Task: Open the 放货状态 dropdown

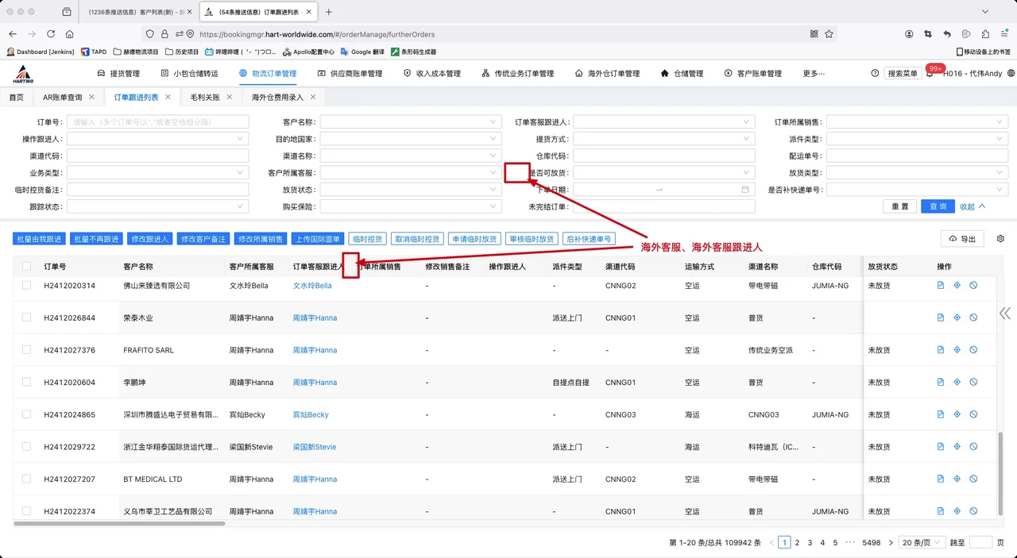Action: pyautogui.click(x=411, y=190)
